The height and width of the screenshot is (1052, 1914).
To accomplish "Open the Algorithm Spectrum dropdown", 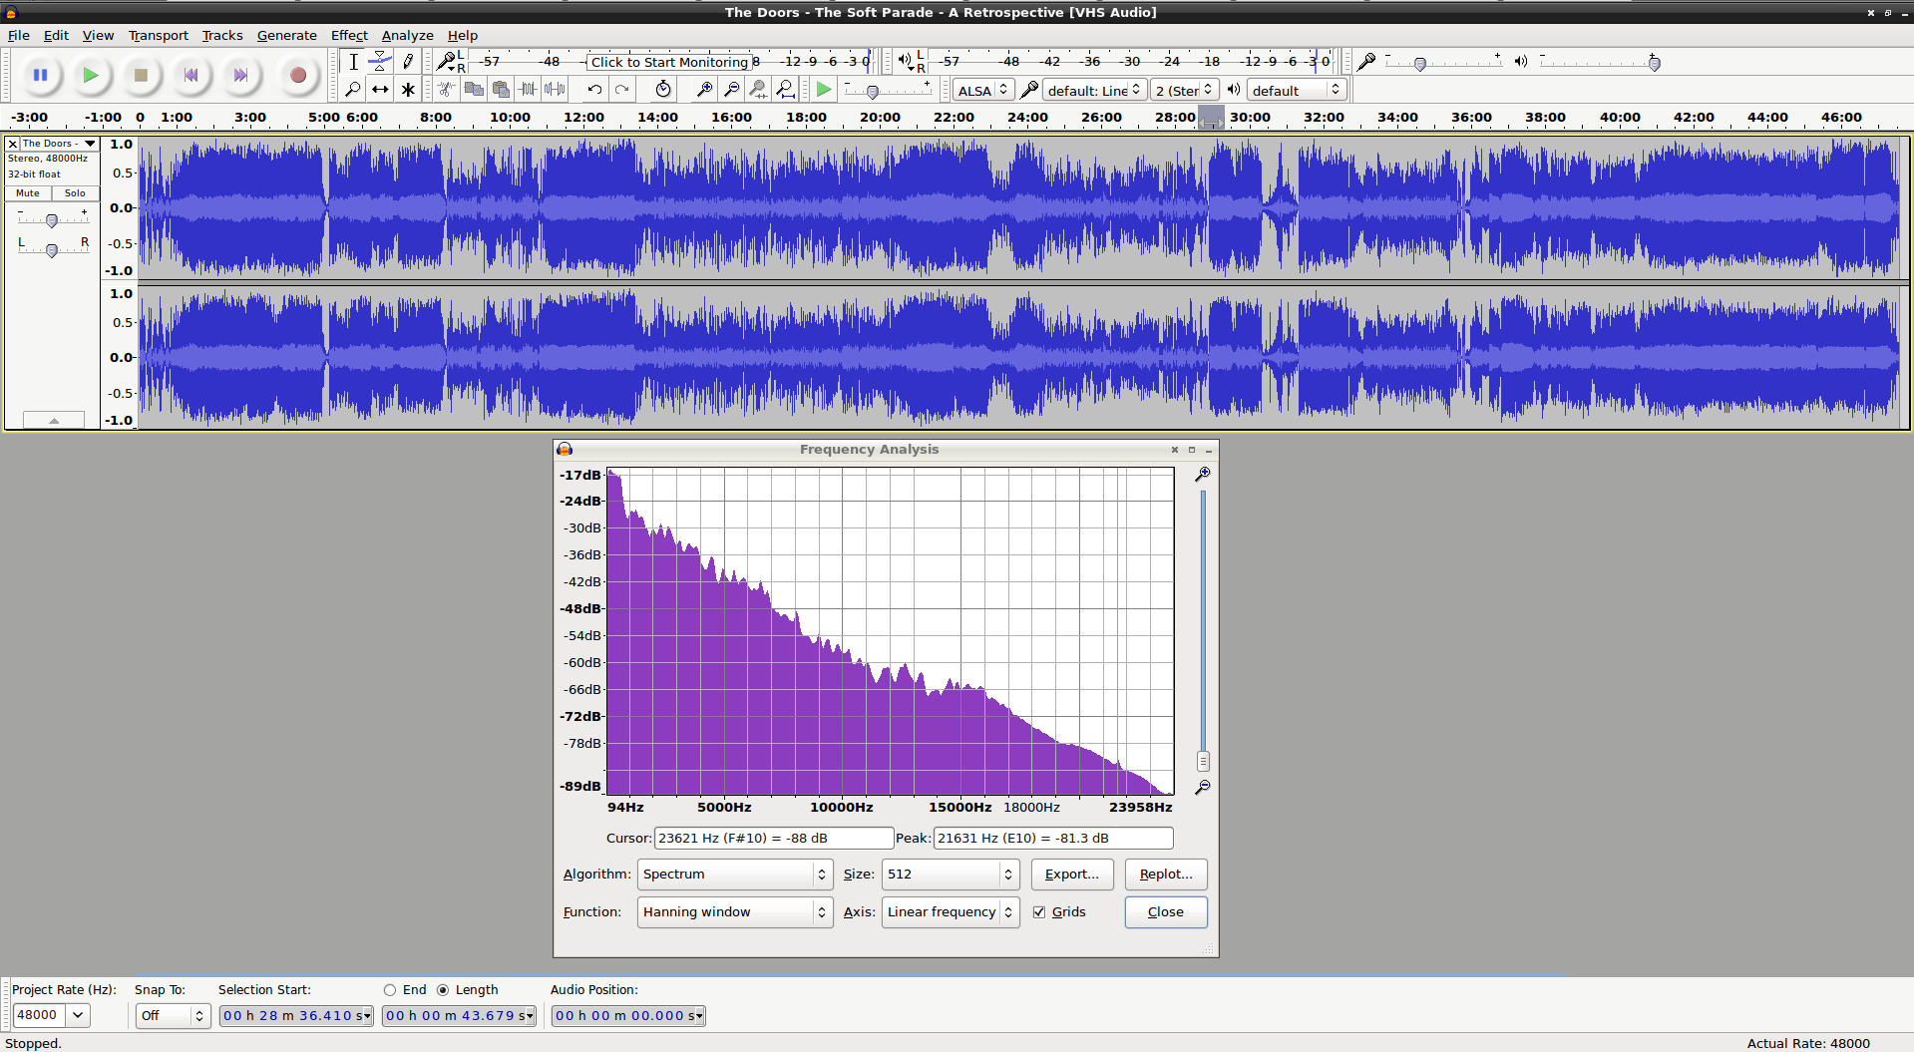I will [x=735, y=875].
